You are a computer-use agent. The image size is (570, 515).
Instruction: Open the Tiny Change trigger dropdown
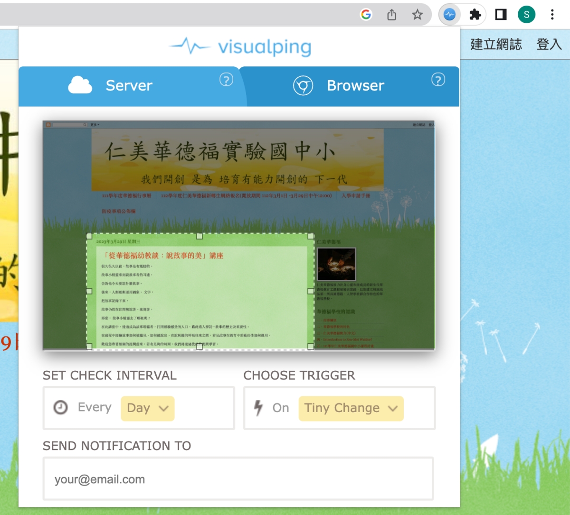(351, 408)
